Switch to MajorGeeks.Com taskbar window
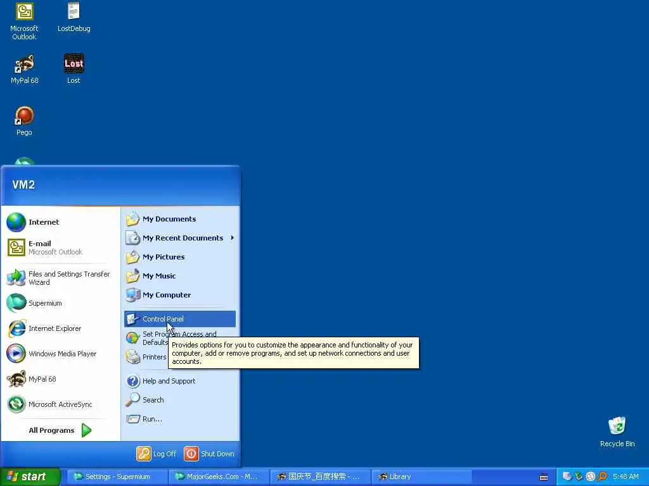The image size is (649, 486). coord(219,477)
